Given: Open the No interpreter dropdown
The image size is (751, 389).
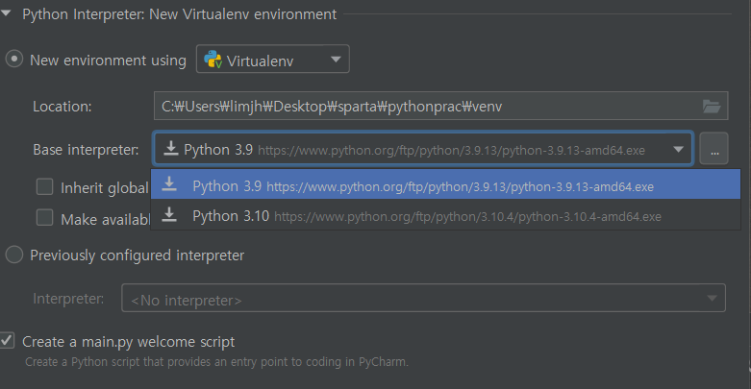Looking at the screenshot, I should click(x=423, y=298).
